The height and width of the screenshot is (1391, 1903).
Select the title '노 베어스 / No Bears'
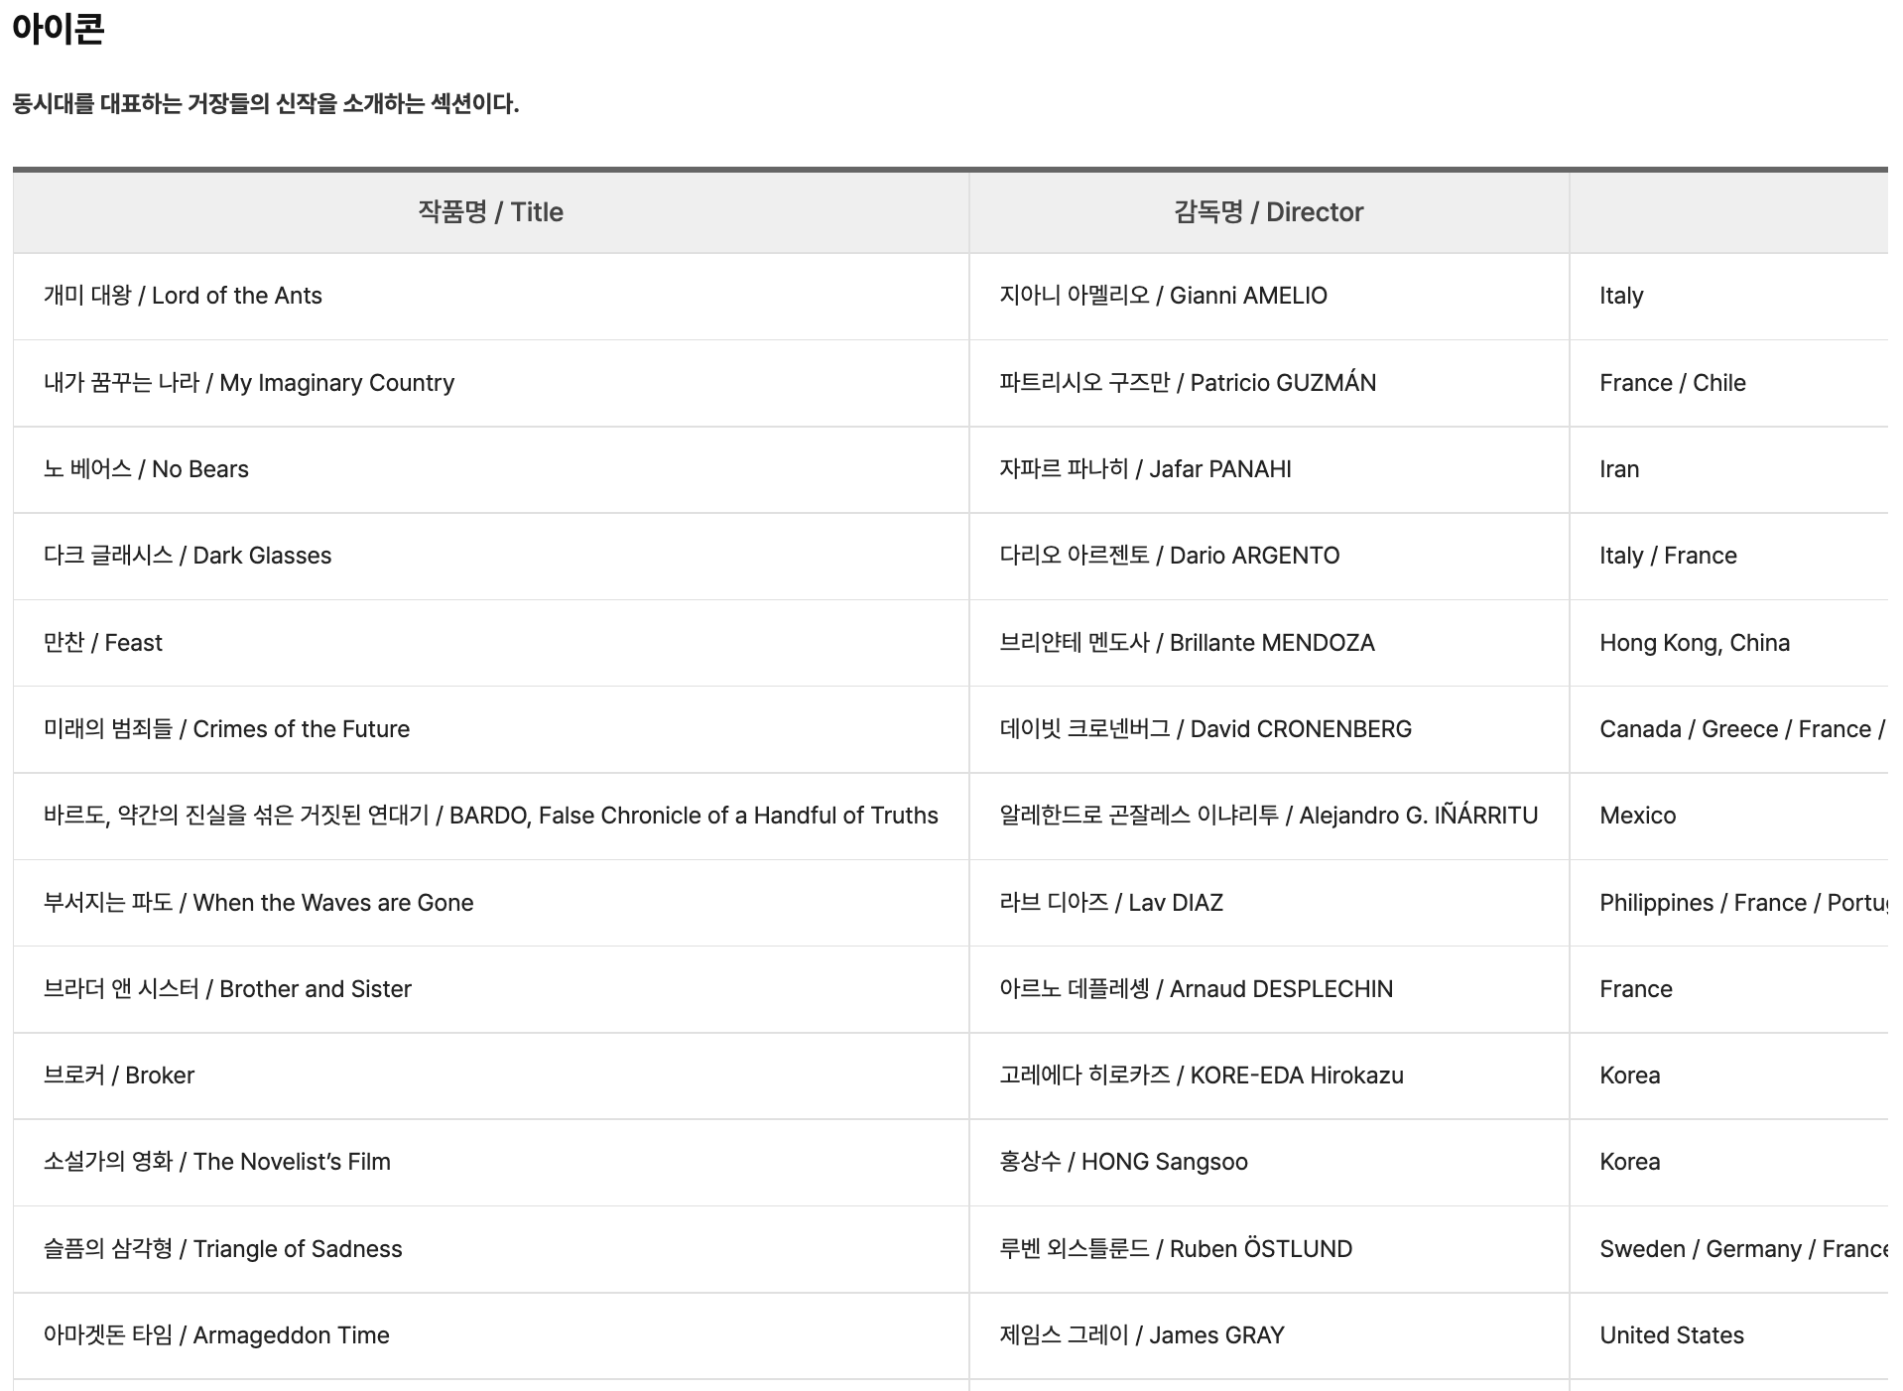[x=146, y=469]
